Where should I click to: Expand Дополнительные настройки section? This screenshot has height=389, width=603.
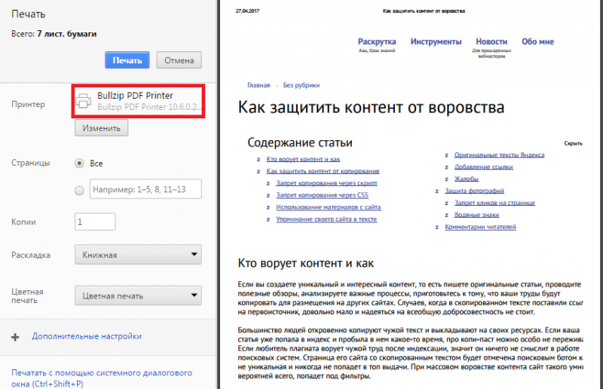point(87,336)
